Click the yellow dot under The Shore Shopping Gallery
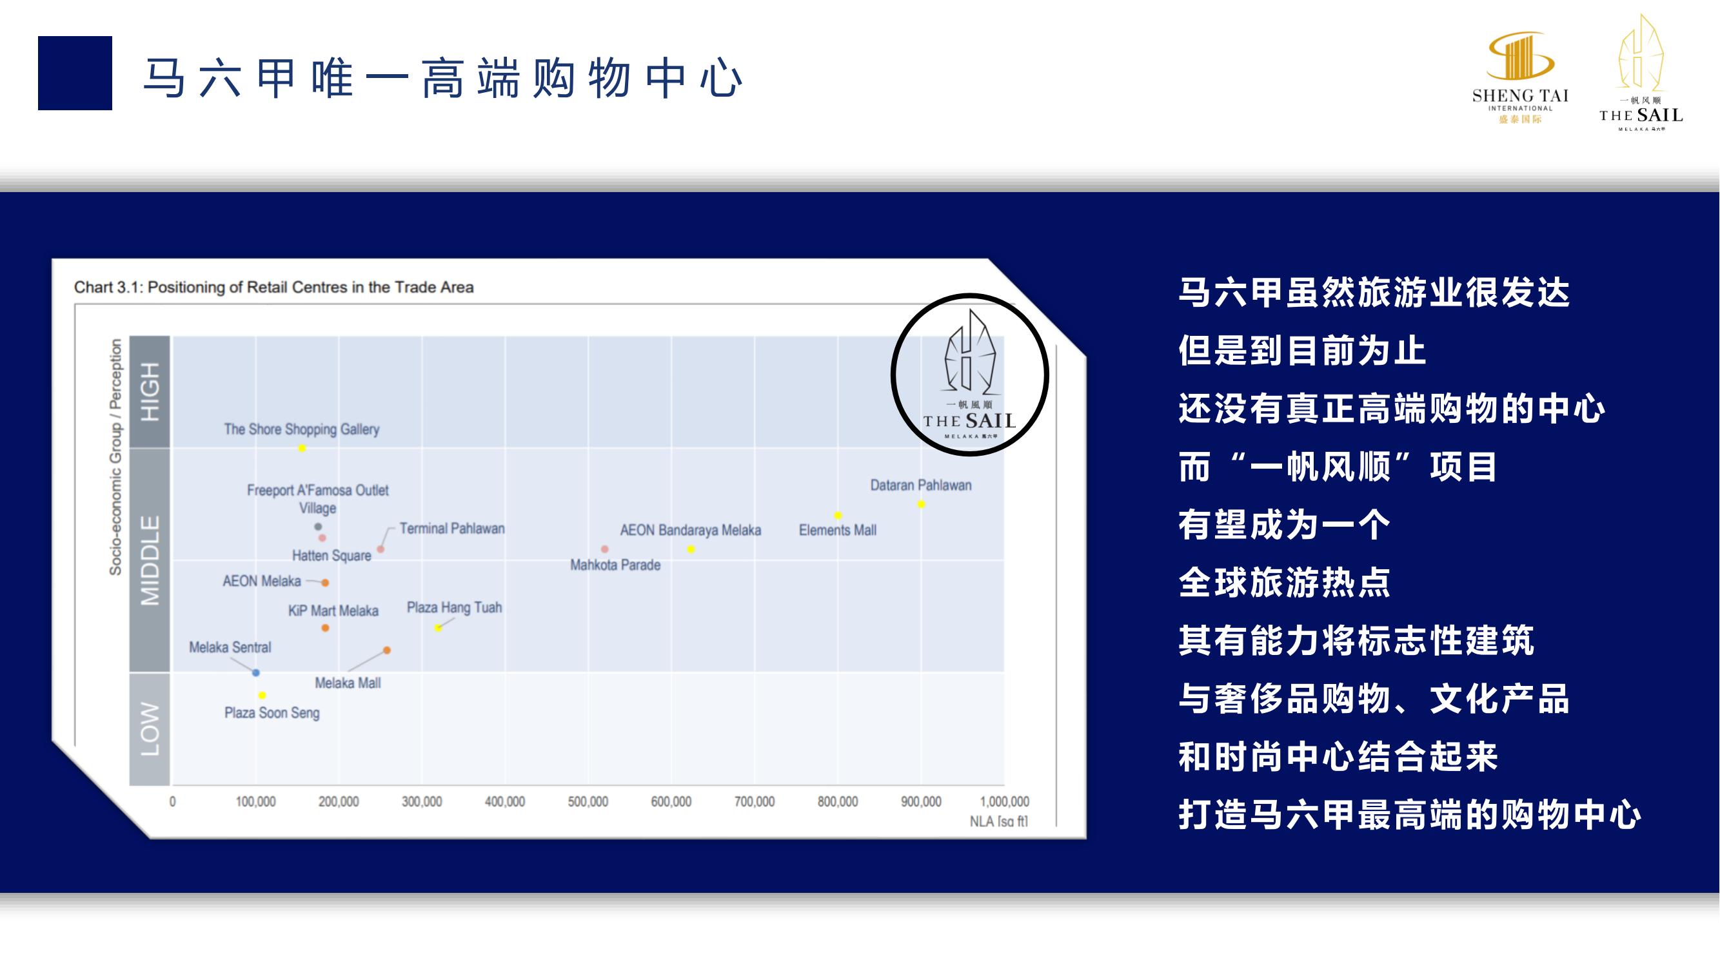Screen dimensions: 1720x967 point(302,449)
